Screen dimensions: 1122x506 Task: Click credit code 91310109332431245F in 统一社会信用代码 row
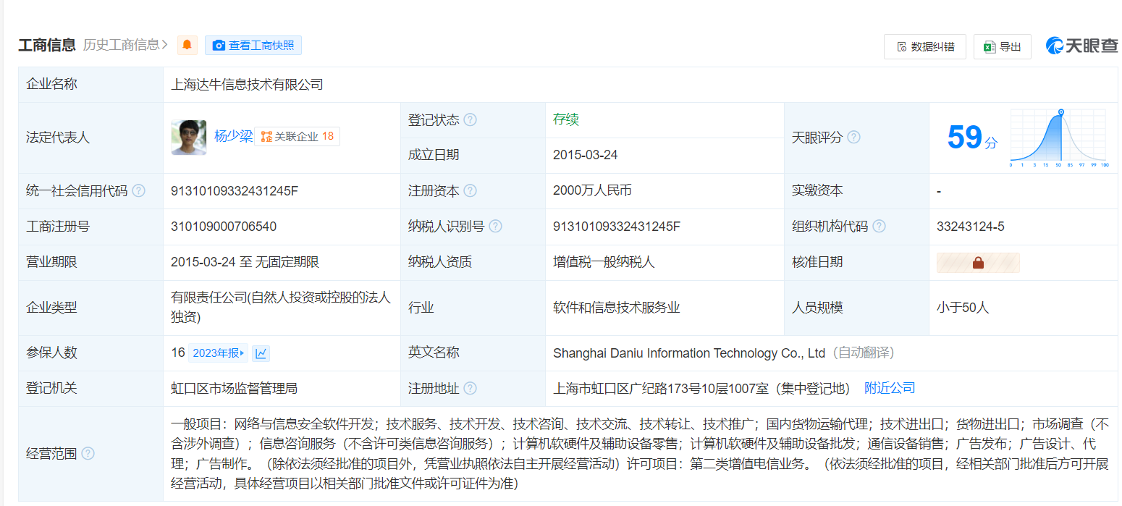point(235,191)
